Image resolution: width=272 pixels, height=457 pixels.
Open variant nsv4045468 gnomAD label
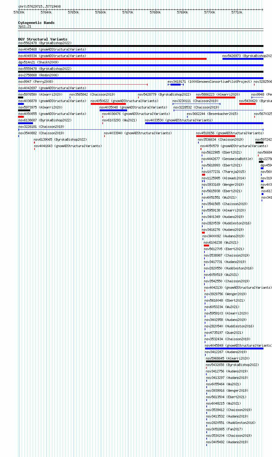(52, 50)
